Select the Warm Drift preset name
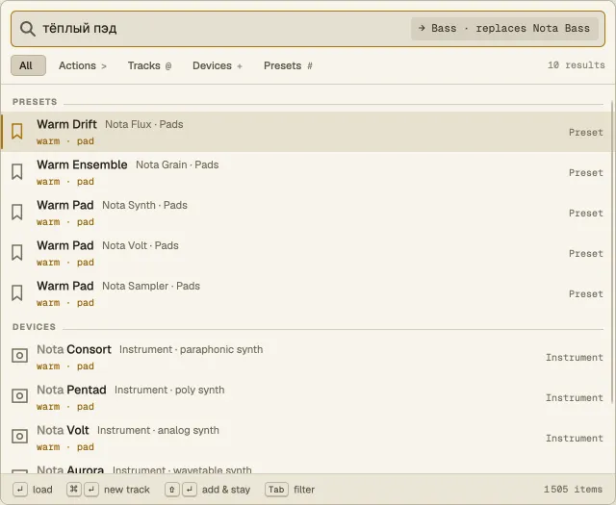This screenshot has height=505, width=616. [x=66, y=124]
